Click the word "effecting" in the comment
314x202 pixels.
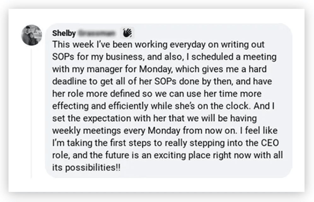tap(70, 106)
